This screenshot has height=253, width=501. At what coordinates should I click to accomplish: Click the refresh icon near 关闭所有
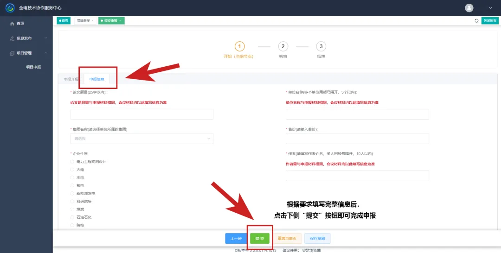[476, 21]
